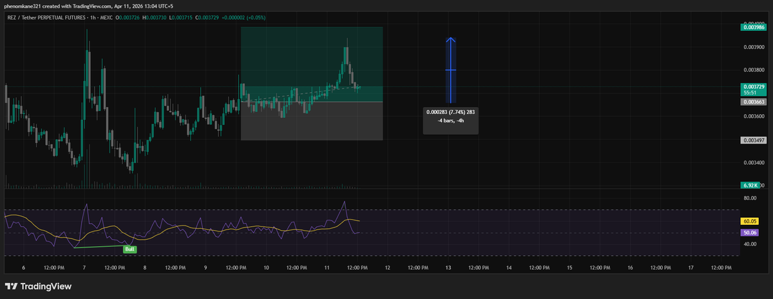Click the date 13 on time axis
Viewport: 773px width, 299px height.
(448, 267)
